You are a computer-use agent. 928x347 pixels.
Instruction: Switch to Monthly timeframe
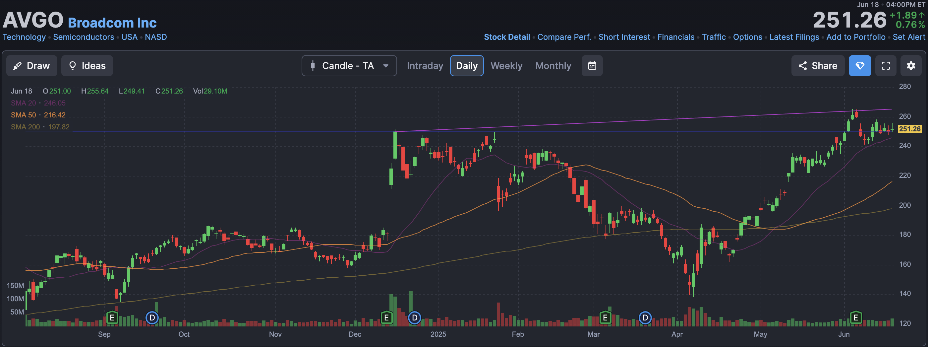pyautogui.click(x=553, y=66)
